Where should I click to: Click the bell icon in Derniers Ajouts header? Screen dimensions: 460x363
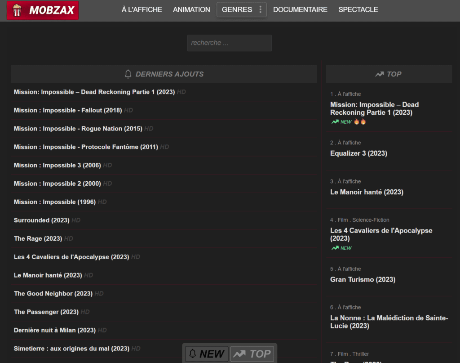[128, 74]
